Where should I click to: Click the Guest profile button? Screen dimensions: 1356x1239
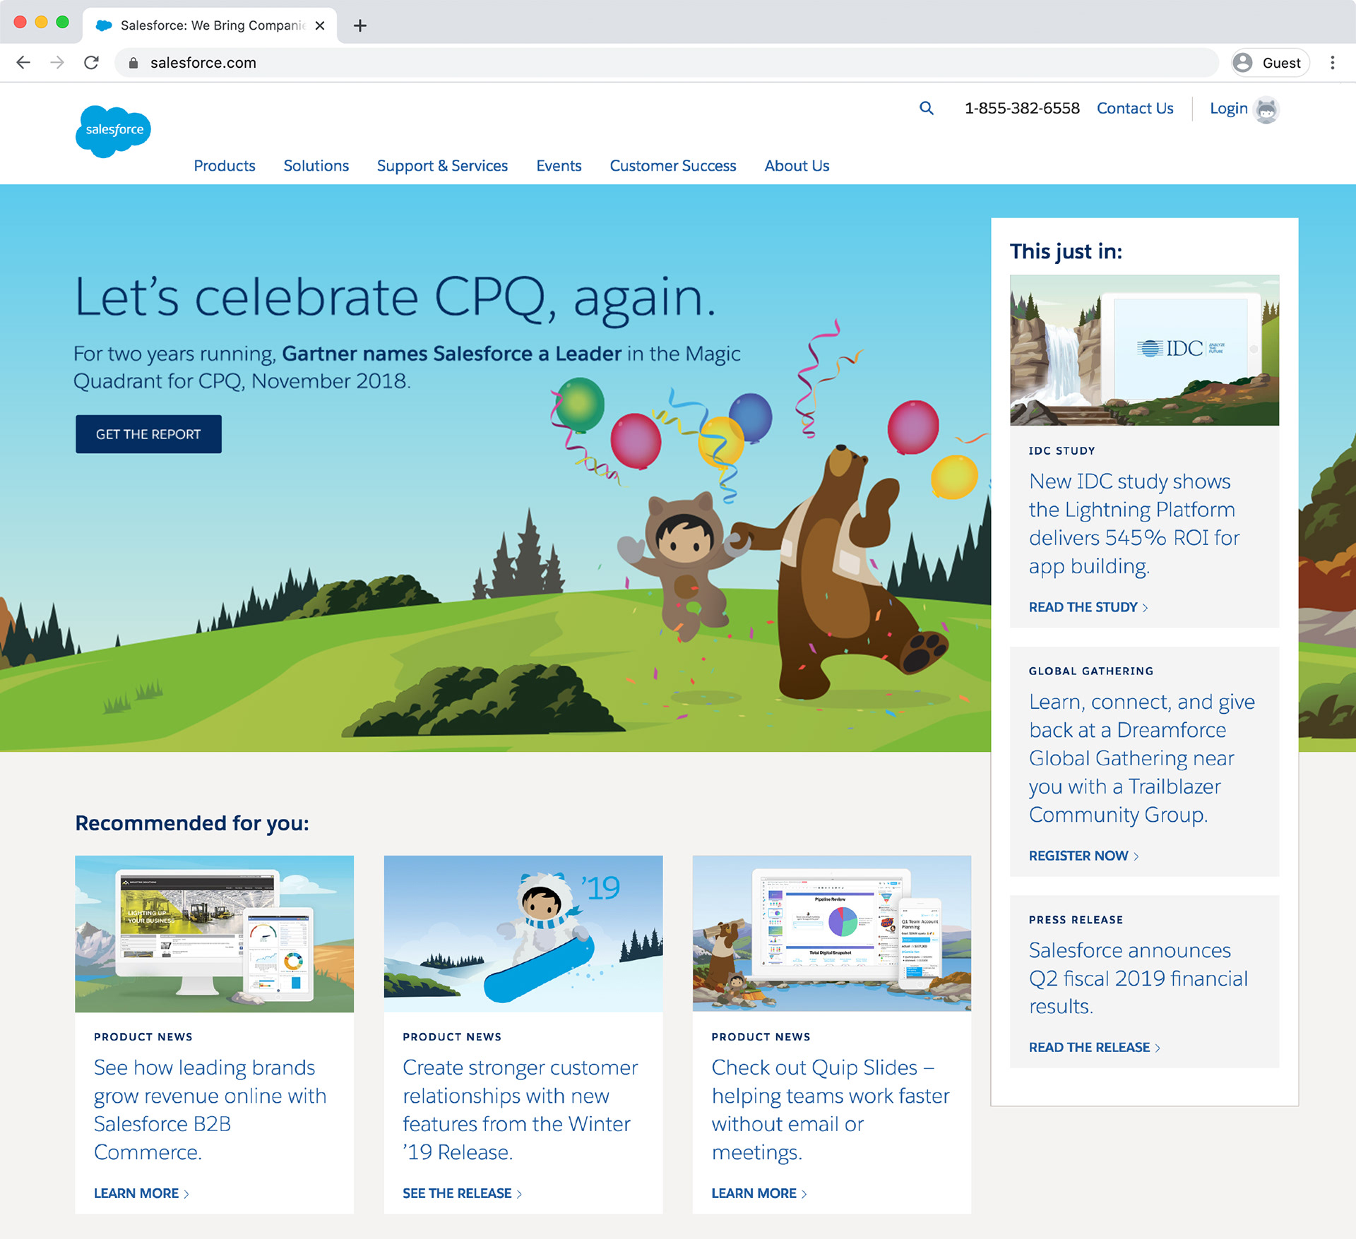point(1271,63)
